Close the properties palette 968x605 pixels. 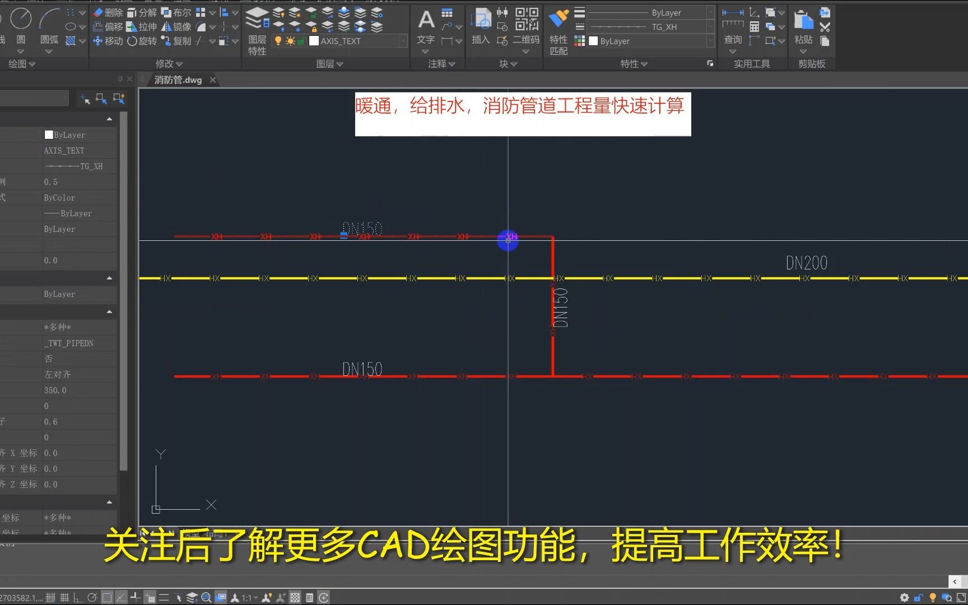click(x=129, y=79)
